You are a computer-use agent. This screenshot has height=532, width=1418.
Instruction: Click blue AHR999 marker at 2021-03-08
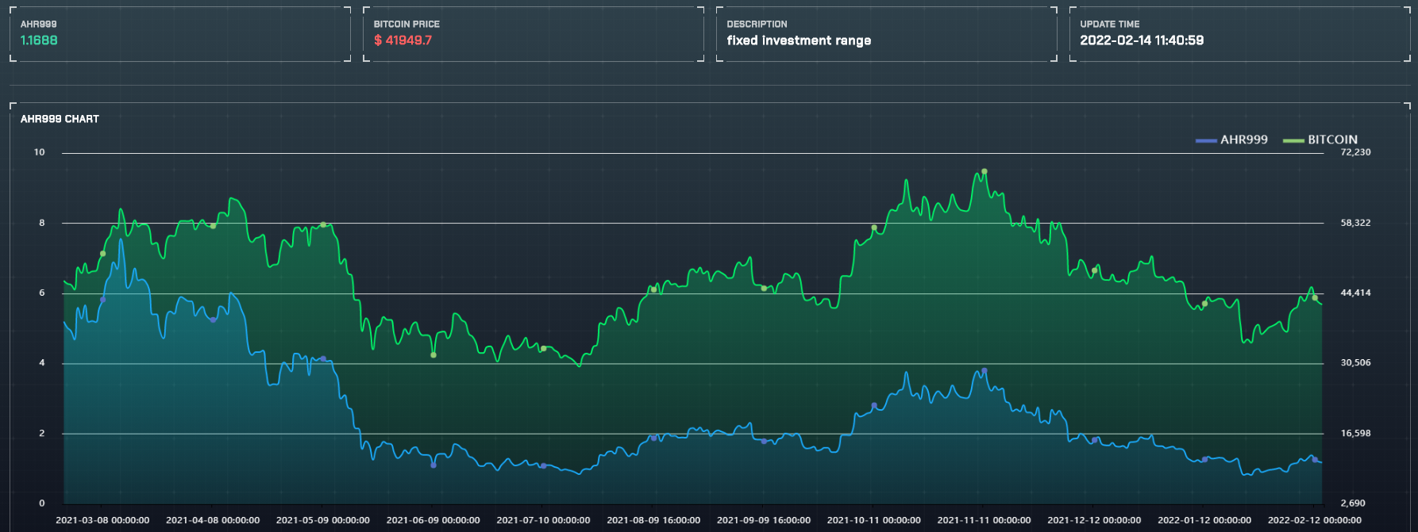102,300
